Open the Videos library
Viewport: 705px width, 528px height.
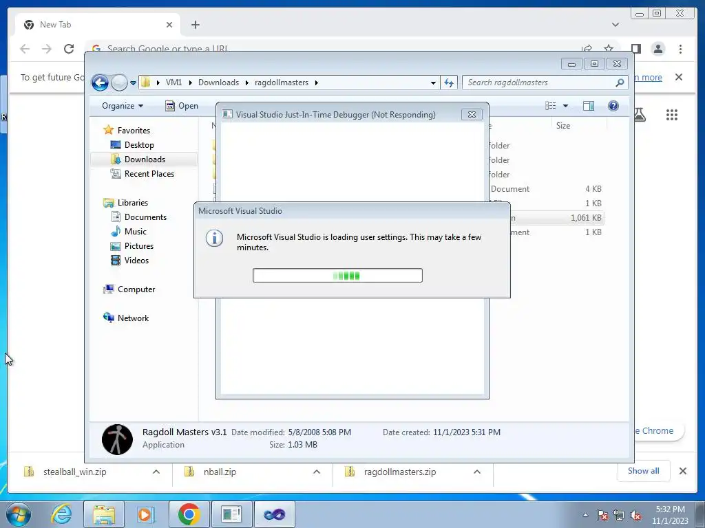tap(136, 261)
